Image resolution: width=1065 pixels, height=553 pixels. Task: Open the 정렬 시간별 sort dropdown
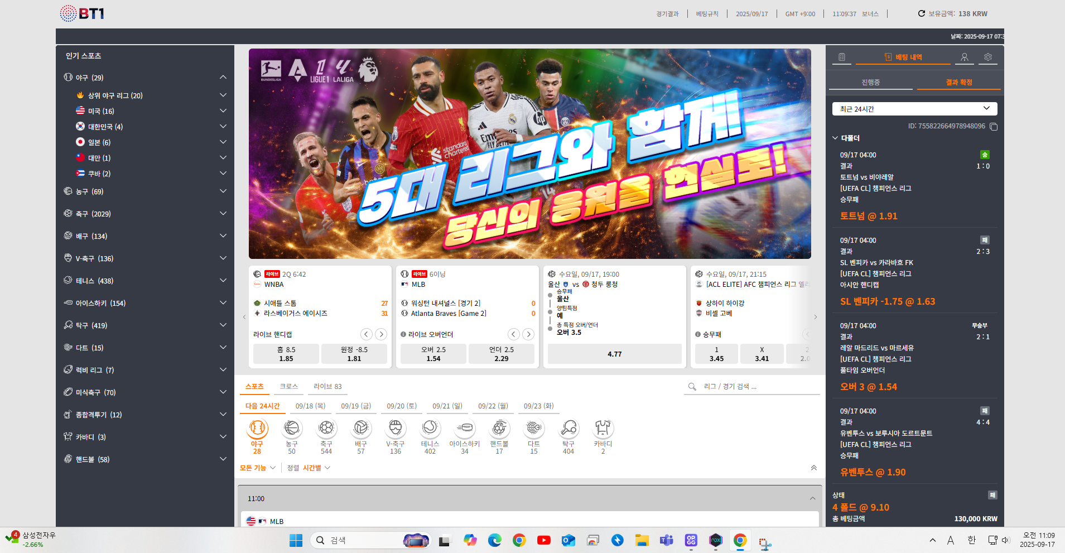tap(309, 468)
